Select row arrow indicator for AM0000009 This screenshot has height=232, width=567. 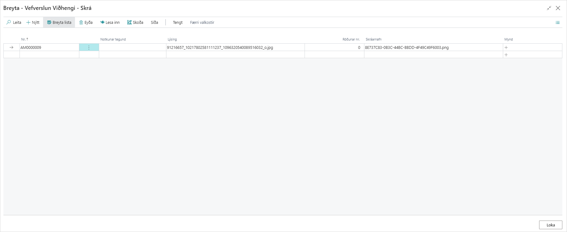coord(11,48)
